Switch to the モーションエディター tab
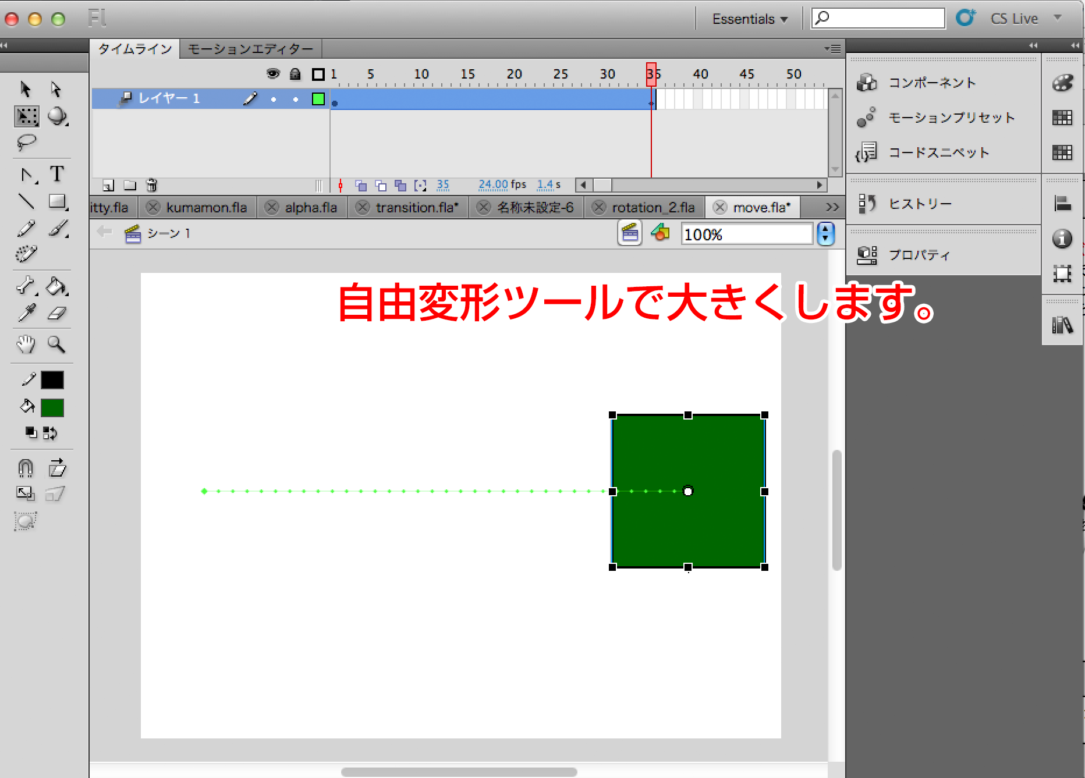Viewport: 1085px width, 778px height. click(x=250, y=49)
